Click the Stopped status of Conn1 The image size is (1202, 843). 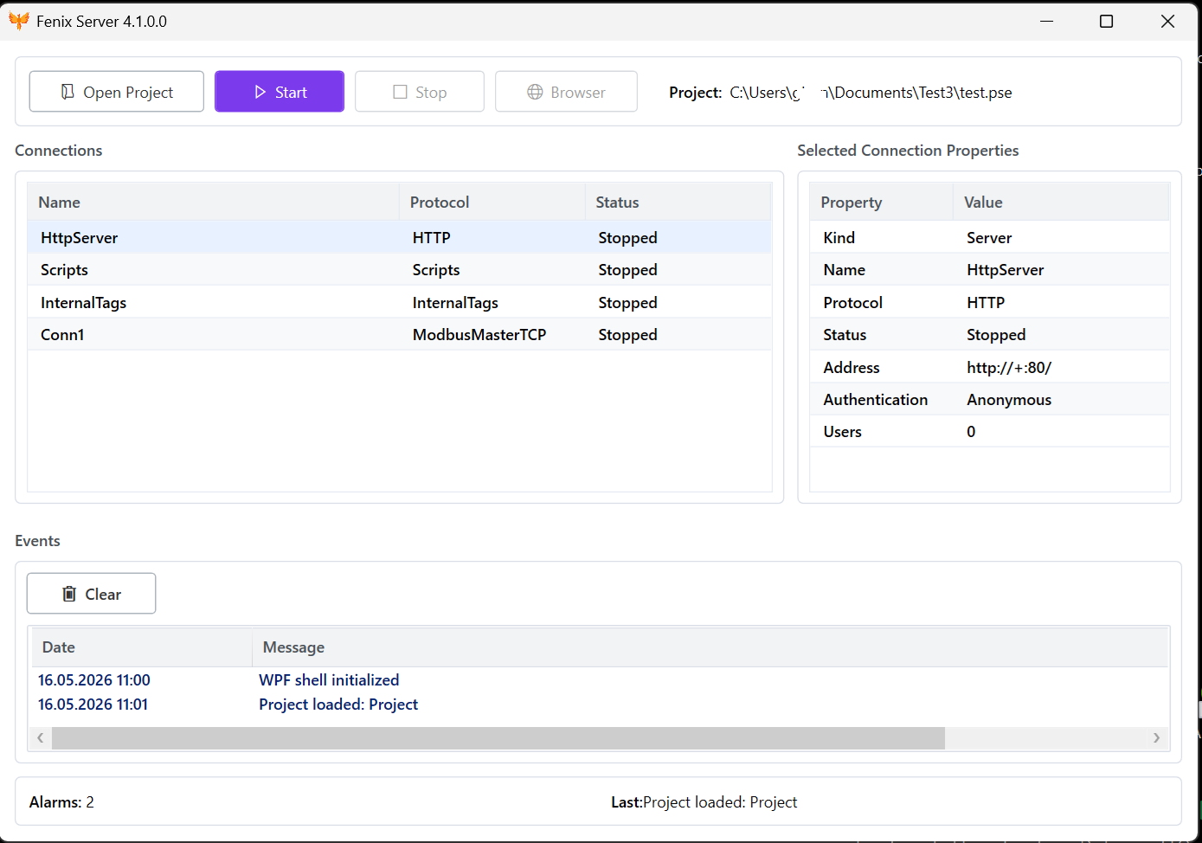[628, 335]
